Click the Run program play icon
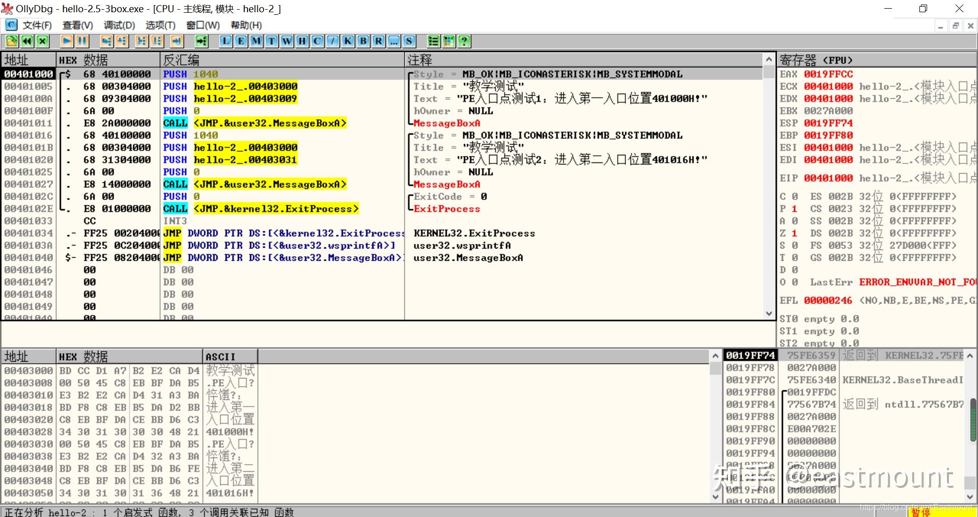Viewport: 978px width, 517px height. coord(67,41)
